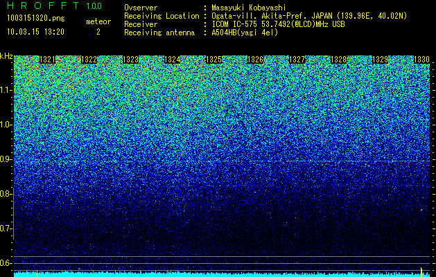This screenshot has width=436, height=277.
Task: Click the kHz axis unit label
Action: 6,56
